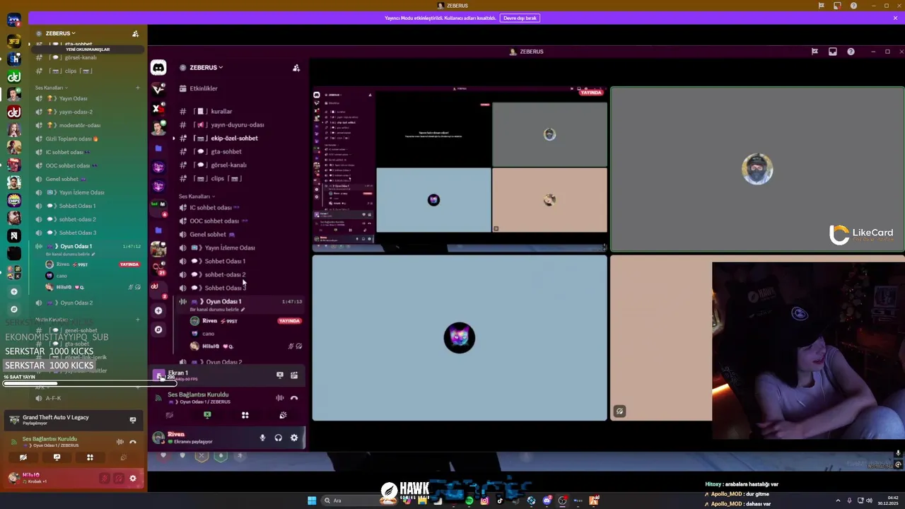Click Devre dışı bırak in streamer mode banner
Viewport: 905px width, 509px height.
tap(520, 18)
